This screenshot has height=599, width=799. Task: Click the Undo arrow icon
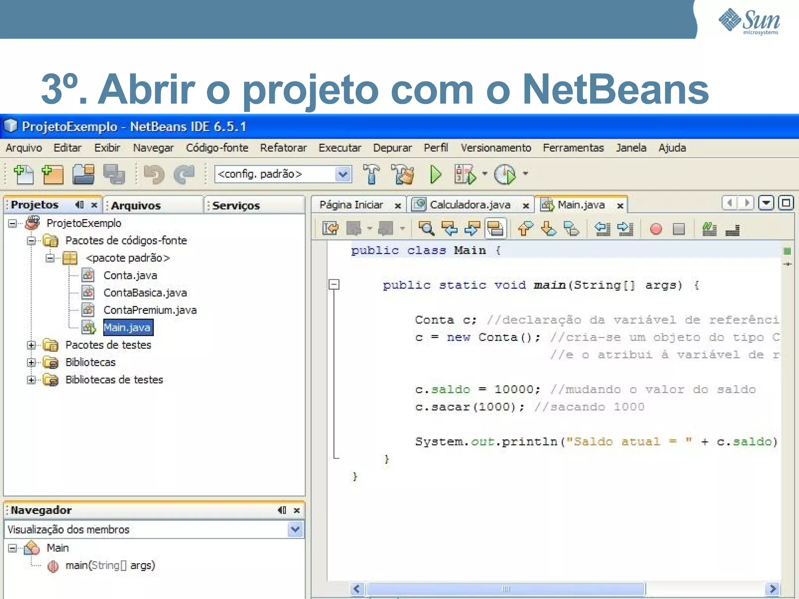154,174
